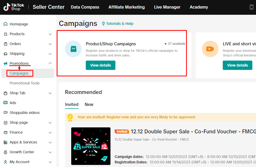Click the Recommended section heading
This screenshot has height=167, width=256.
83,92
